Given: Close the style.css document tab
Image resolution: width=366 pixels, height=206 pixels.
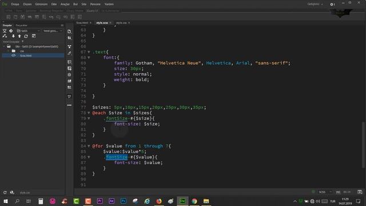Looking at the screenshot, I should coord(129,23).
